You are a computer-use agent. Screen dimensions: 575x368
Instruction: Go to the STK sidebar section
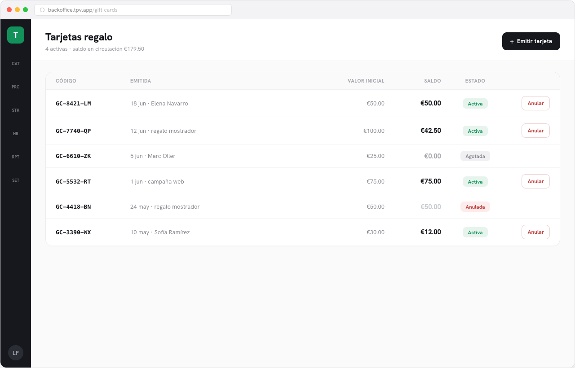[16, 110]
